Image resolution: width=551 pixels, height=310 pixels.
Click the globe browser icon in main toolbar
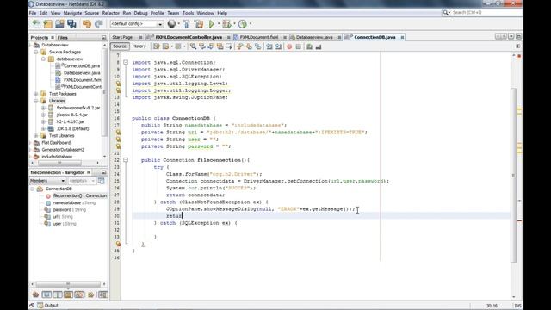(171, 24)
